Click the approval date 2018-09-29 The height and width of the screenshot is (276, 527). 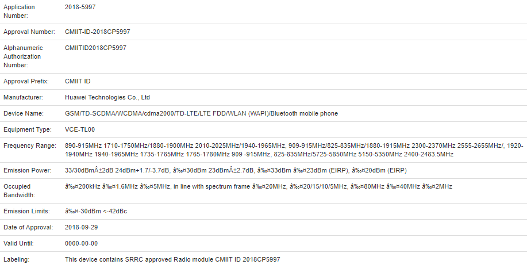click(x=81, y=228)
